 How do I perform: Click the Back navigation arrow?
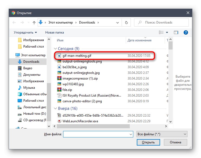click(14, 22)
